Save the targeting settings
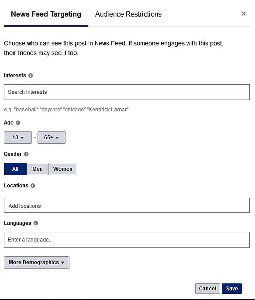The width and height of the screenshot is (255, 300). 232,289
